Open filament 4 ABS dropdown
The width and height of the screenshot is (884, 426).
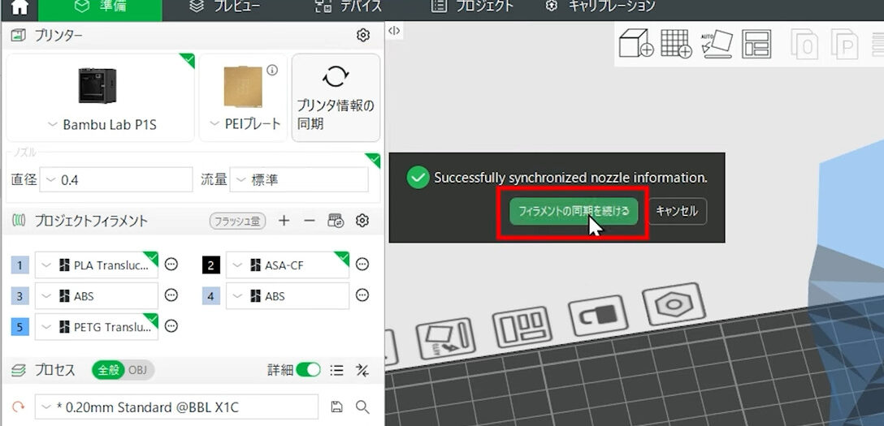coord(288,296)
